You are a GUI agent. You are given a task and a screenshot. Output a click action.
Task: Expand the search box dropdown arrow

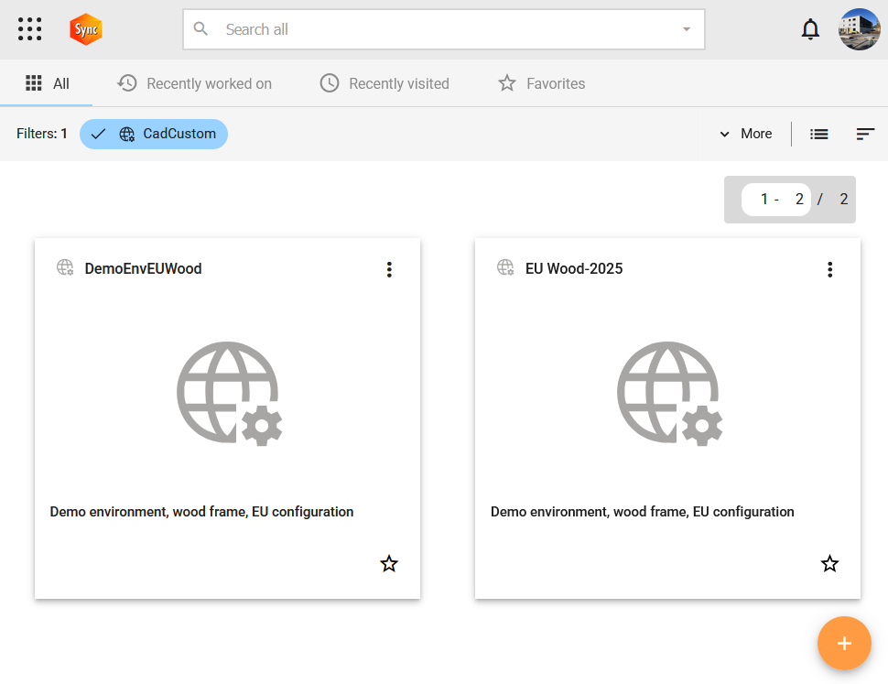[687, 29]
